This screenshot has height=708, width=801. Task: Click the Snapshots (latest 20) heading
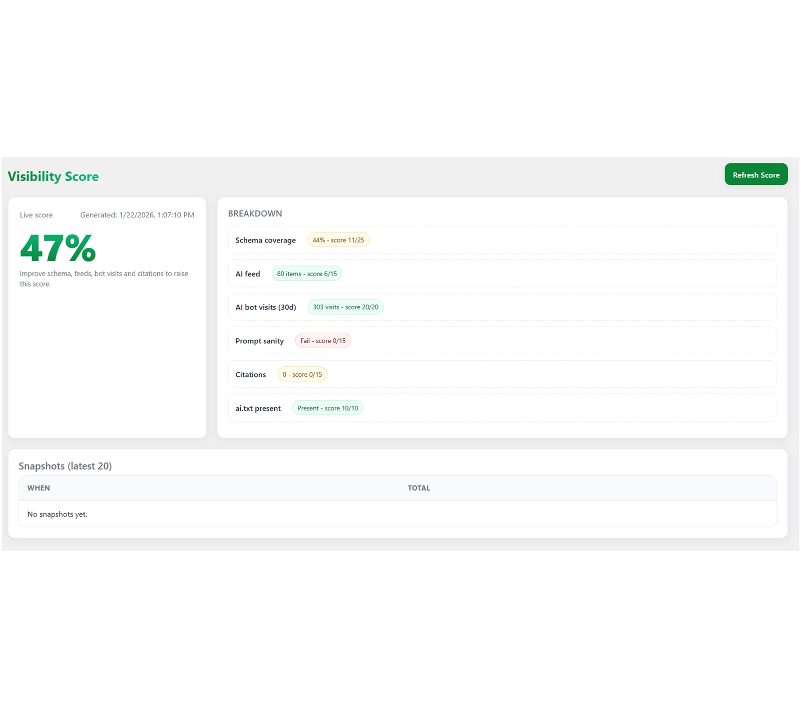tap(65, 466)
